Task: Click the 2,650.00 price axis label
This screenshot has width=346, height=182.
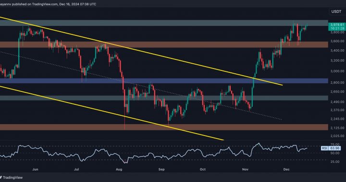Action: 337,91
